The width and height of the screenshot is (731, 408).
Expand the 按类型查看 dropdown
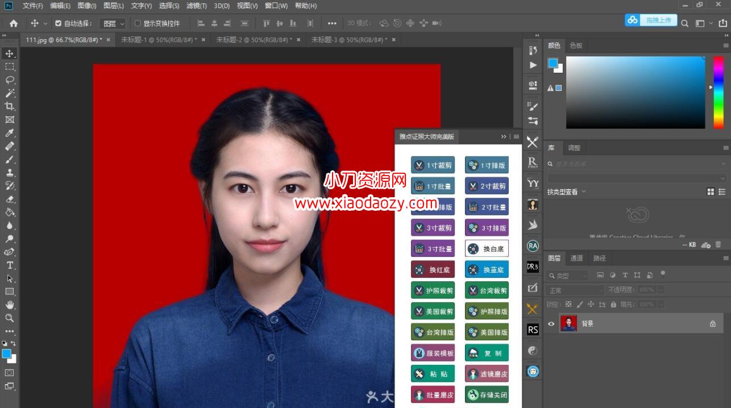tap(567, 192)
